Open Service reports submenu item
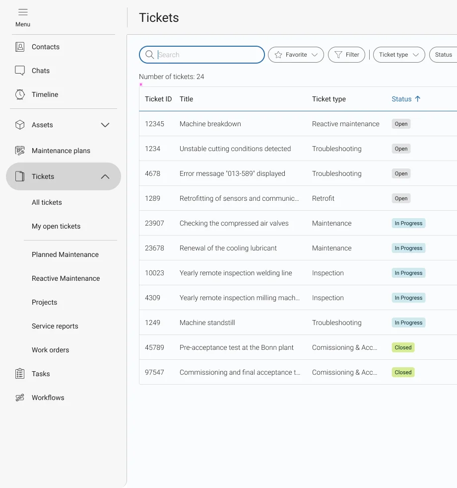This screenshot has height=488, width=457. [x=55, y=326]
